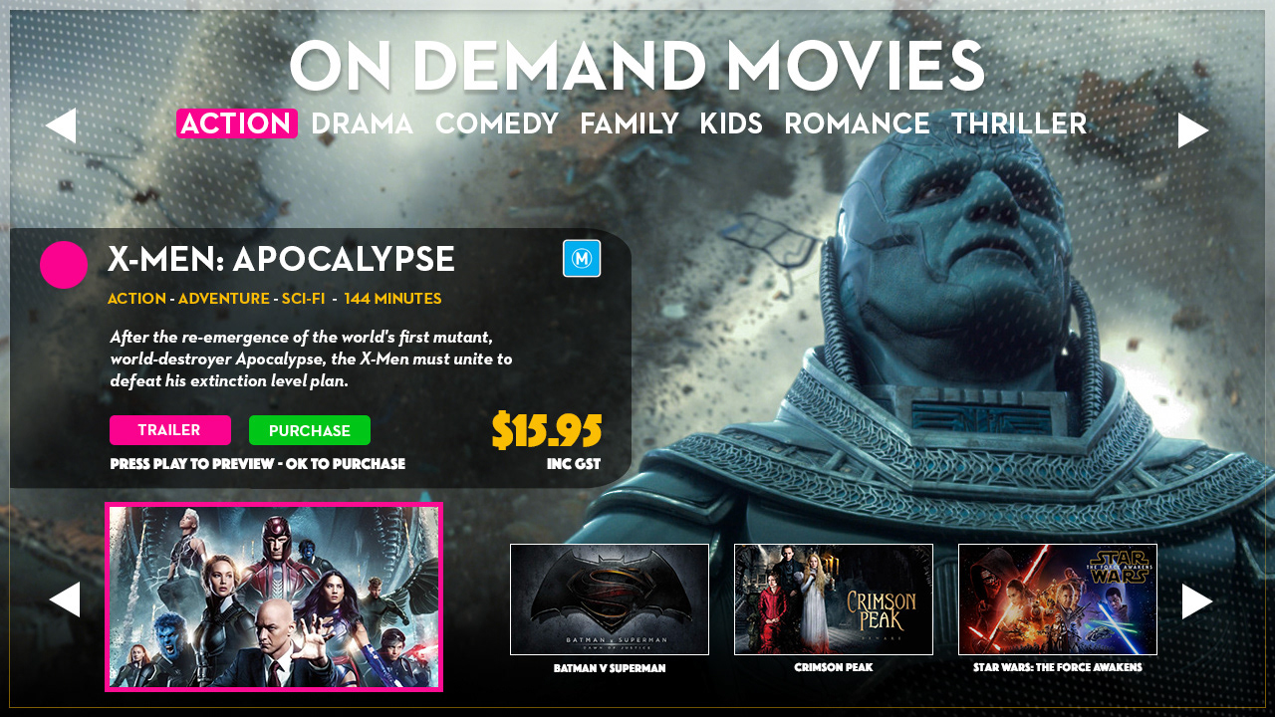Viewport: 1275px width, 717px height.
Task: Play the Trailer for X-Men: Apocalypse
Action: pos(170,430)
